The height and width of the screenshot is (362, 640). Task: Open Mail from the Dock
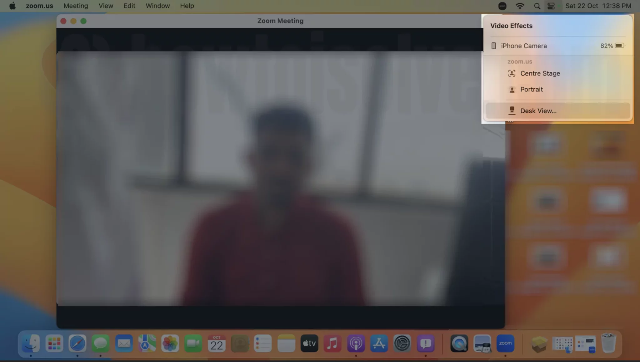click(x=124, y=344)
